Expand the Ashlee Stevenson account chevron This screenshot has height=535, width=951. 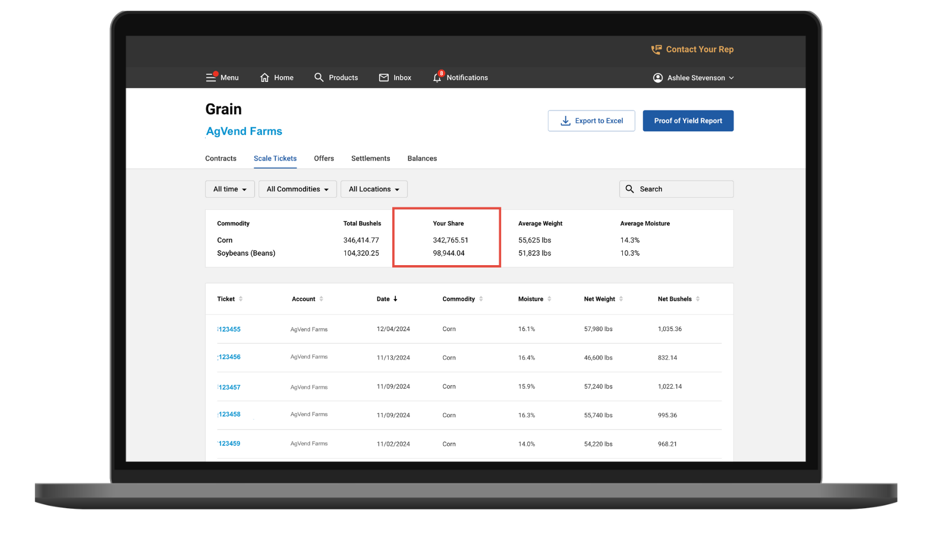click(x=732, y=78)
